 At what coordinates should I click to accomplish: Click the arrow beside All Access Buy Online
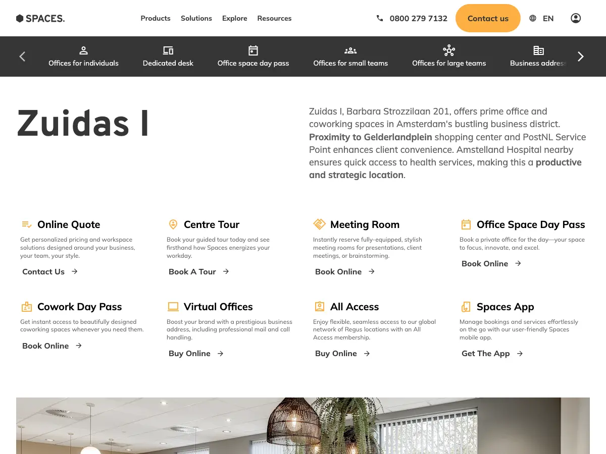367,354
